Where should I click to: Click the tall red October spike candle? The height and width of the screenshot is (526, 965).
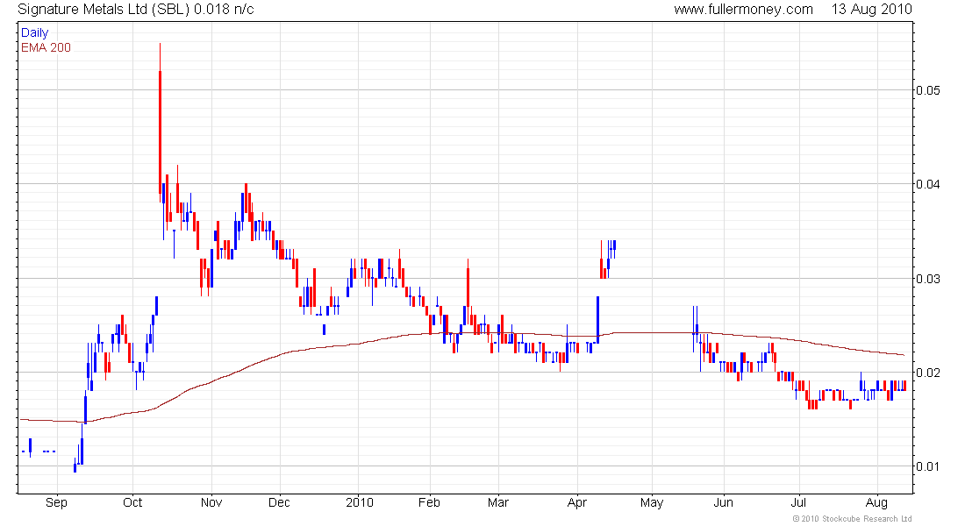(160, 123)
